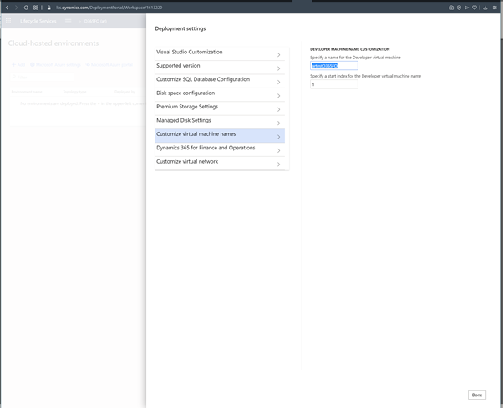Select Dynamics 365 for Finance and Operations
Image resolution: width=503 pixels, height=408 pixels.
coord(206,148)
